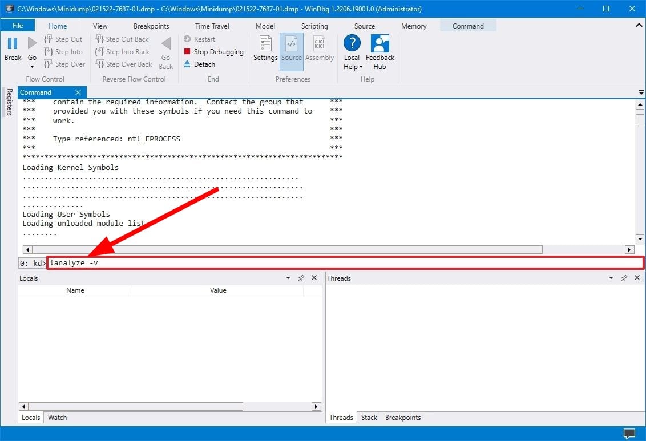Open the Locals panel options dropdown
Viewport: 646px width, 441px height.
coord(288,278)
